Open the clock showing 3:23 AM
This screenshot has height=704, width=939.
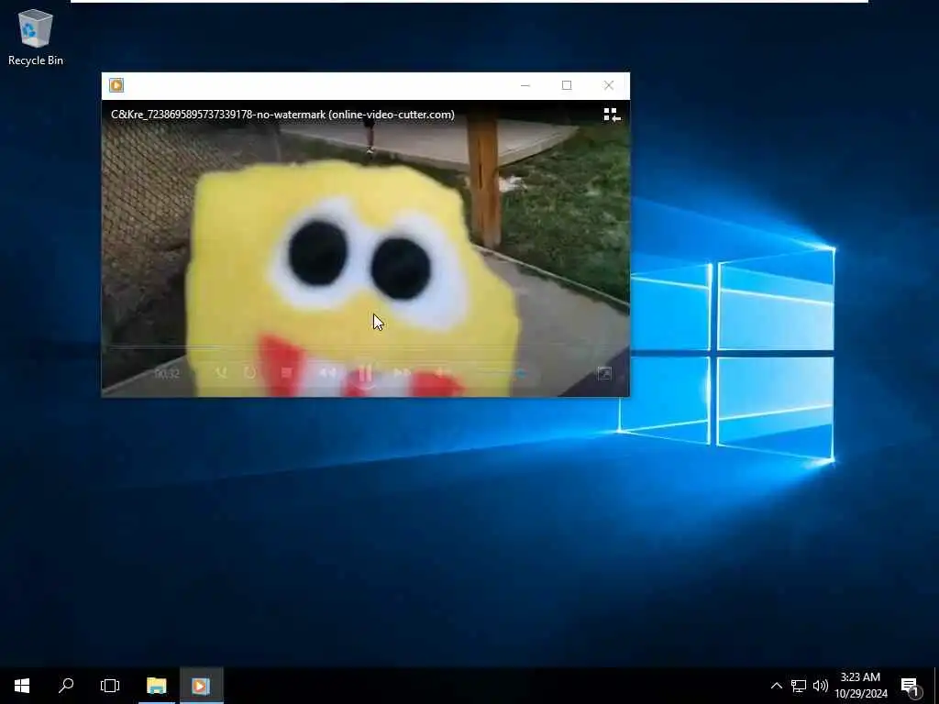pos(860,686)
